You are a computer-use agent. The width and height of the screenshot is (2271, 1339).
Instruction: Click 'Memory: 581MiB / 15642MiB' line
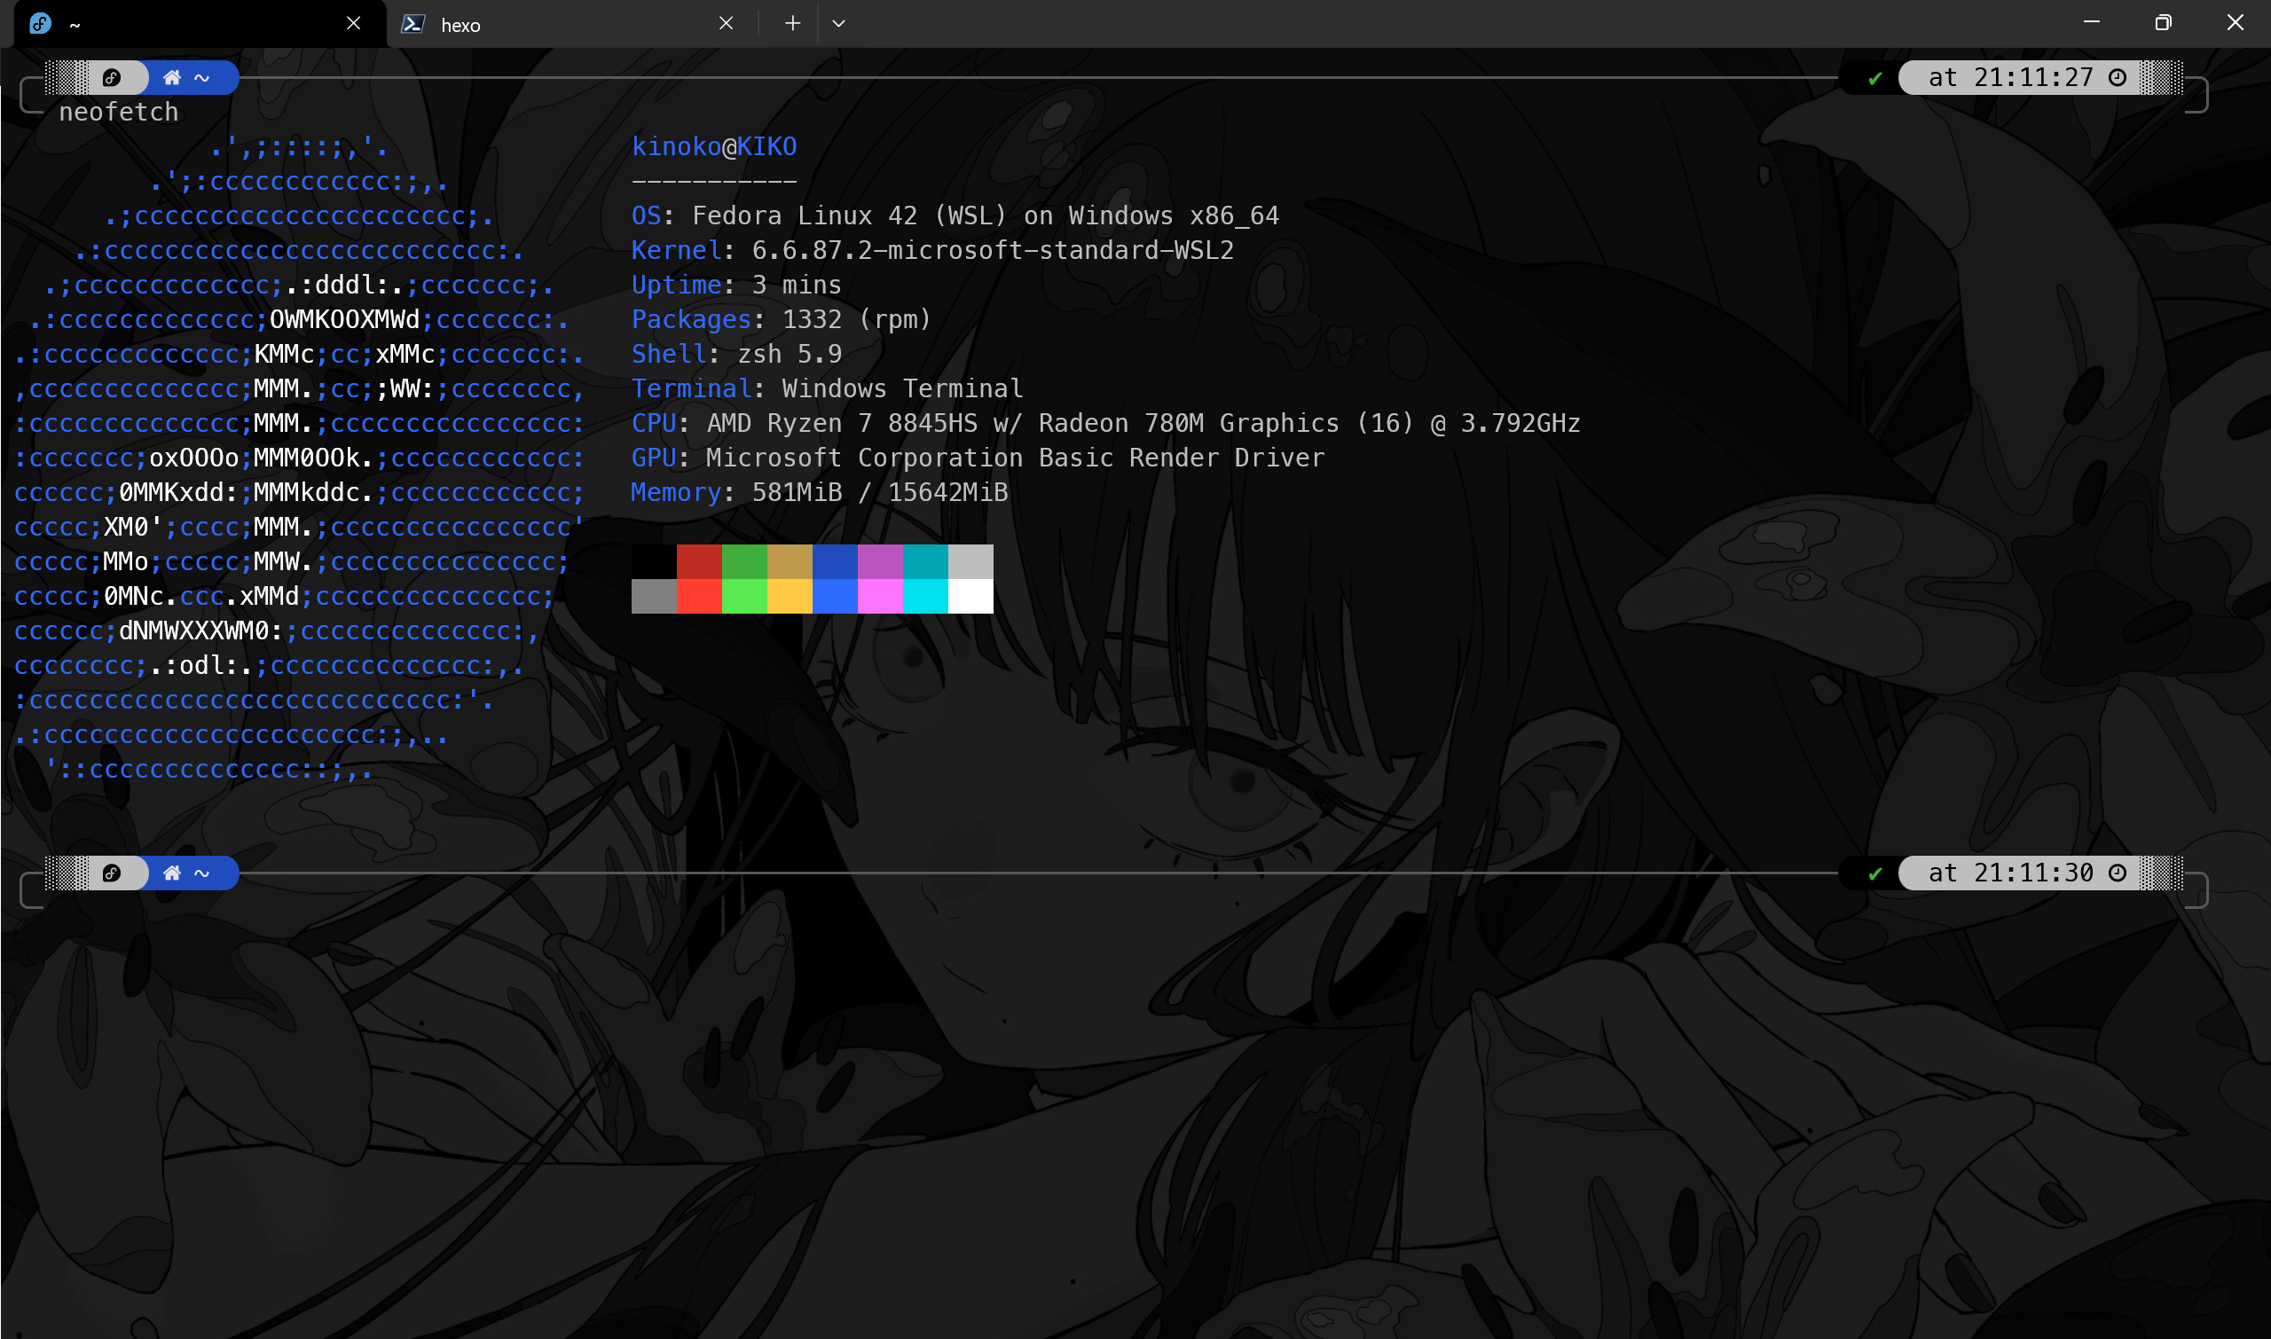820,493
